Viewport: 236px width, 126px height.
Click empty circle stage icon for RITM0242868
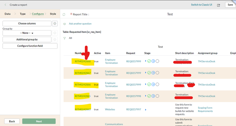pos(157,61)
